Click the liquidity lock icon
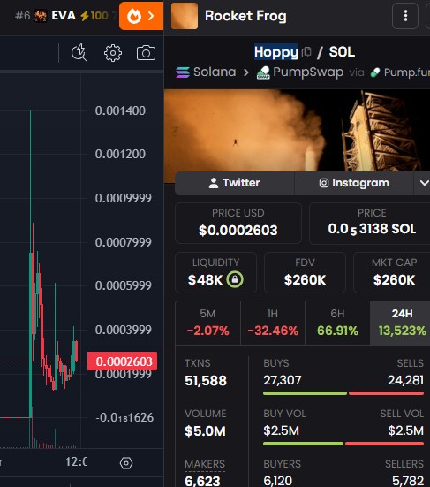 coord(235,279)
